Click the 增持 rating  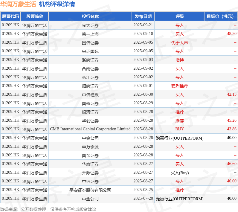click(180, 60)
